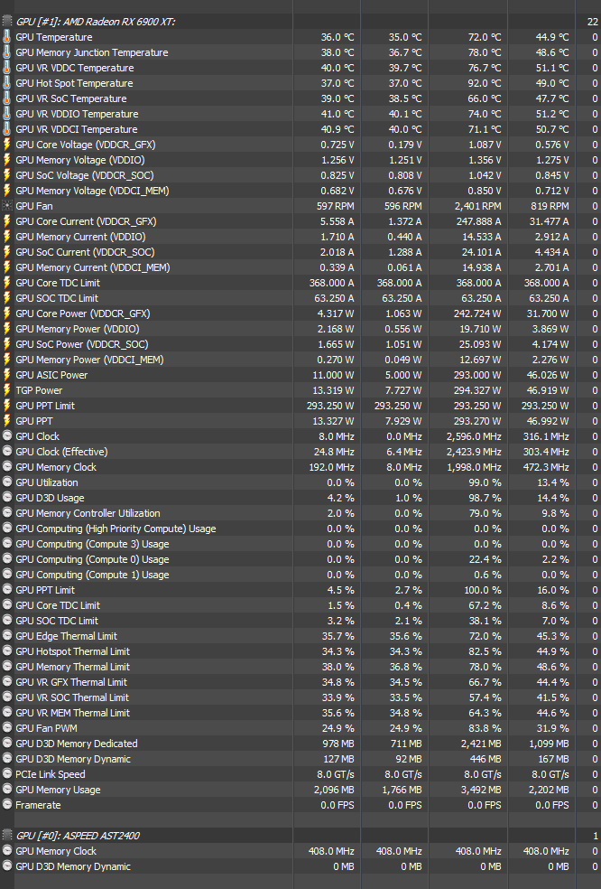The image size is (601, 889).
Task: Click lightning icon of GPU Core Current (VDDCR_GFX)
Action: [7, 221]
